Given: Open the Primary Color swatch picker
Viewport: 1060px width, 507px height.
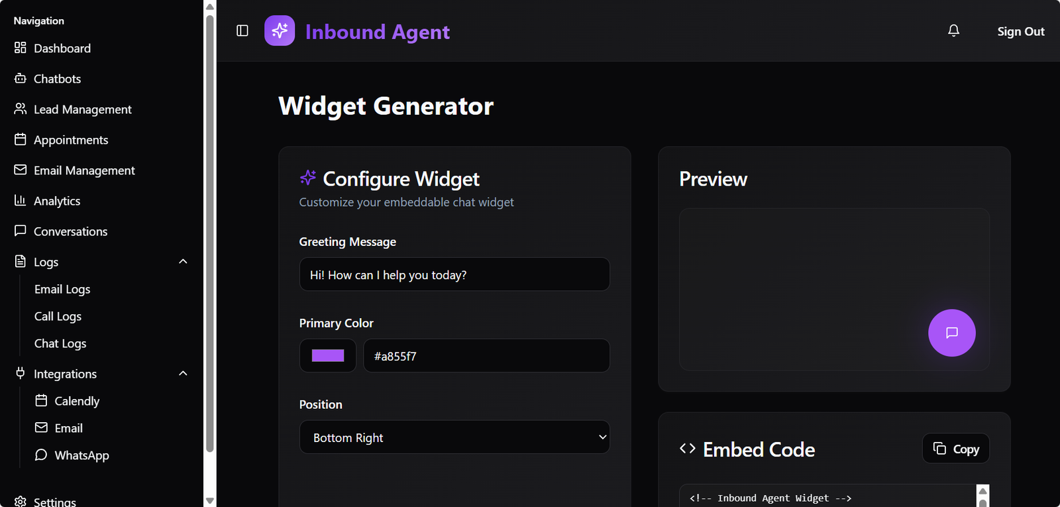Looking at the screenshot, I should pos(328,356).
